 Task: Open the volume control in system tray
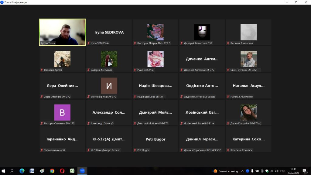[277, 171]
